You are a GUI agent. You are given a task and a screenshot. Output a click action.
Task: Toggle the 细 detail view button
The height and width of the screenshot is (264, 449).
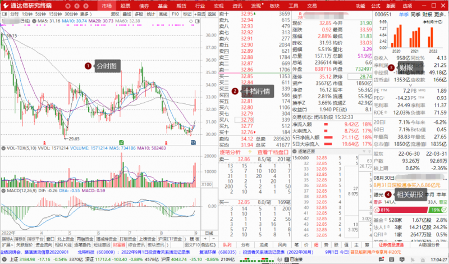pyautogui.click(x=316, y=245)
